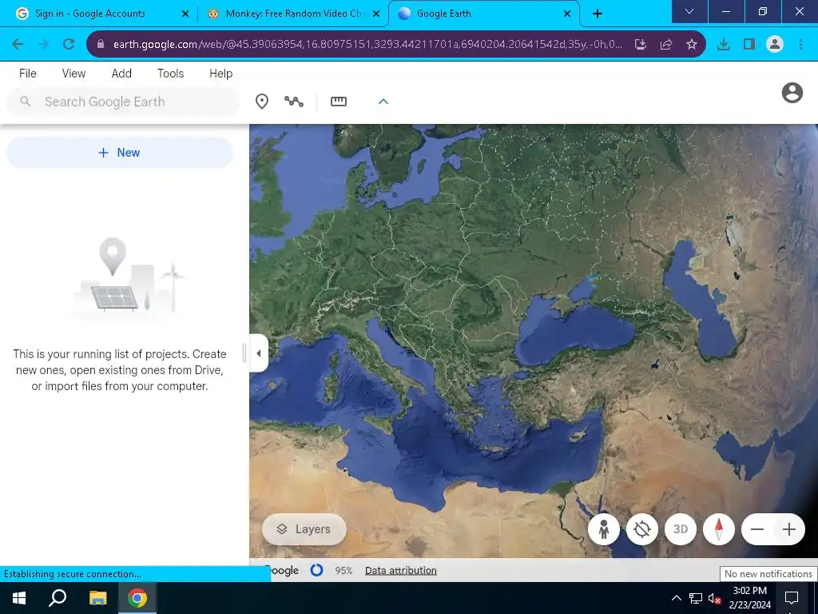Open the Tools menu

(x=171, y=74)
